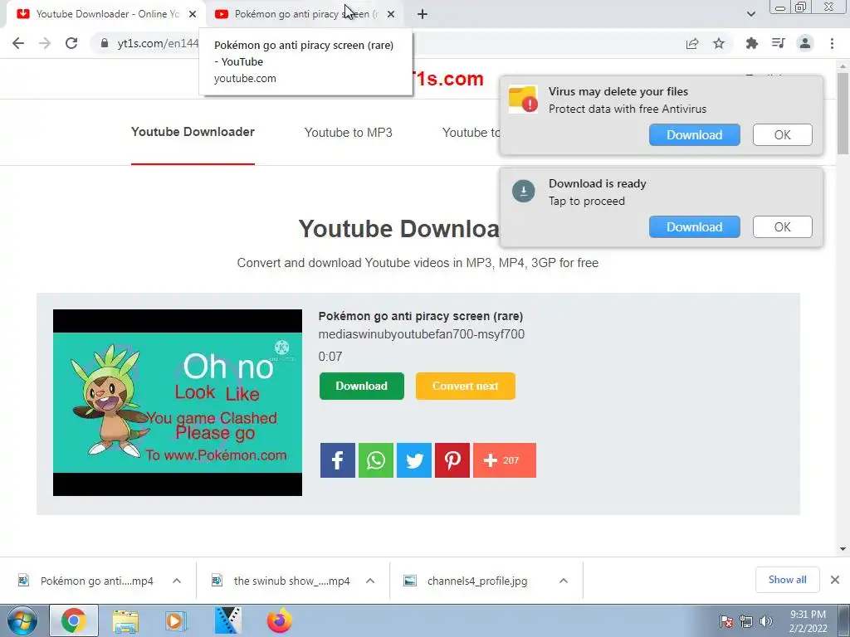This screenshot has height=637, width=850.
Task: Share on Facebook icon
Action: [x=337, y=460]
